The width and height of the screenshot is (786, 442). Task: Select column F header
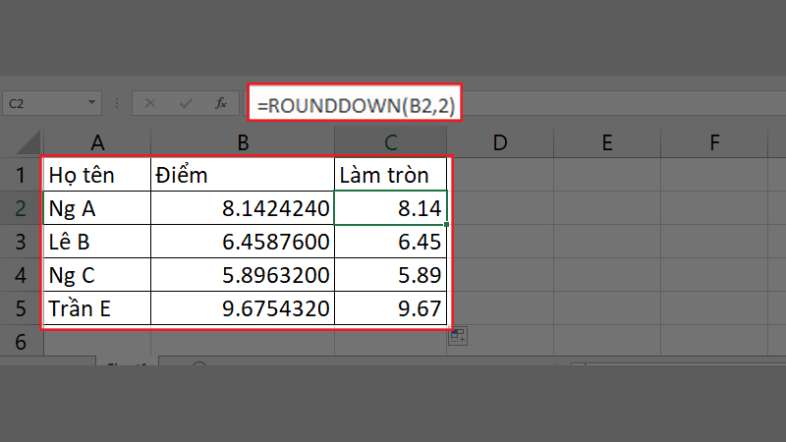click(x=714, y=142)
